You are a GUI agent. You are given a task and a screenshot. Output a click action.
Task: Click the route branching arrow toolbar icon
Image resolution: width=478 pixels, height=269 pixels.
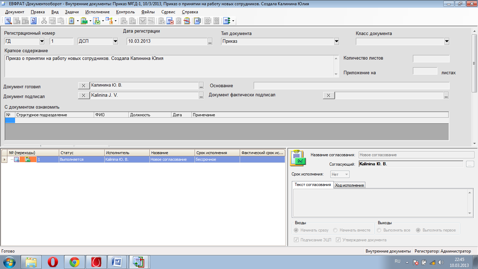tap(109, 21)
